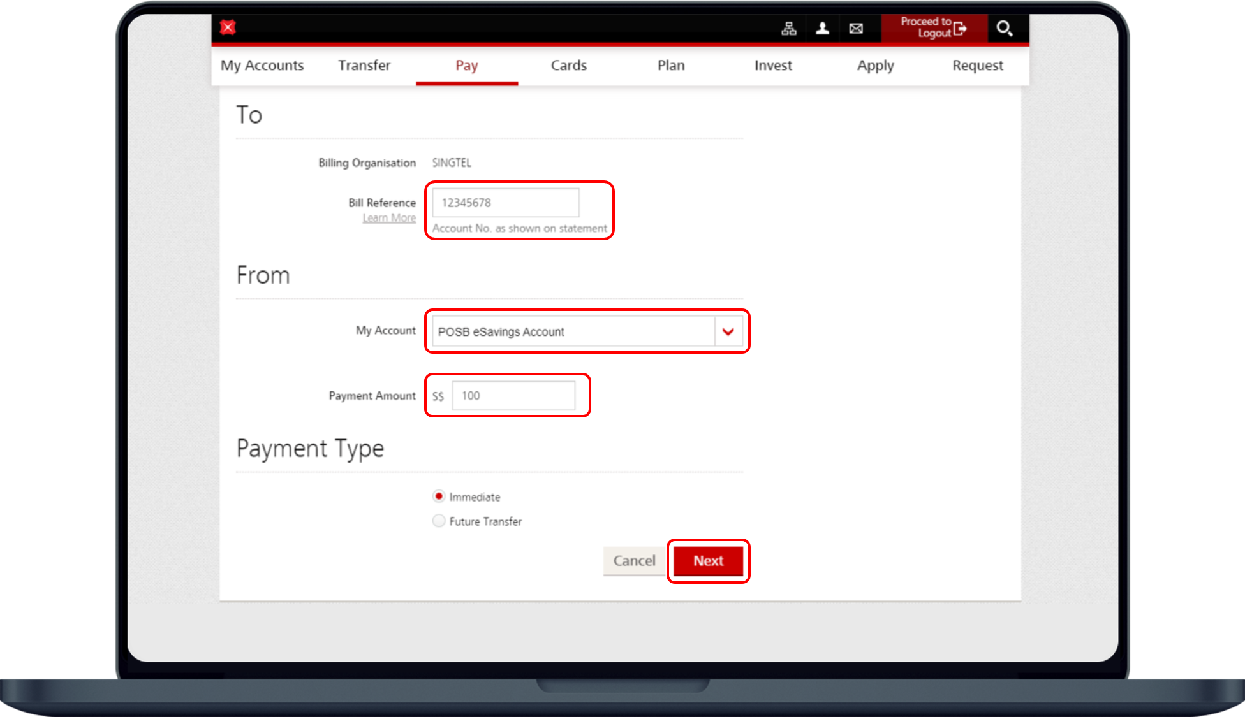Select the Immediate payment radio button
1245x717 pixels.
coord(437,496)
